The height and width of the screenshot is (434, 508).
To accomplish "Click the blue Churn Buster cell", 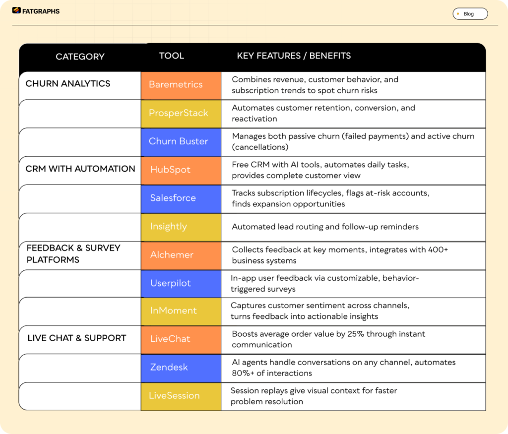I will coord(181,141).
